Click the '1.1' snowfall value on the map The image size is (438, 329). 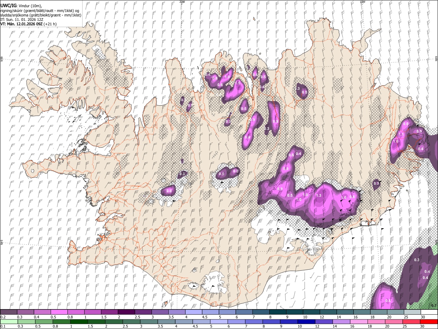tap(401, 135)
